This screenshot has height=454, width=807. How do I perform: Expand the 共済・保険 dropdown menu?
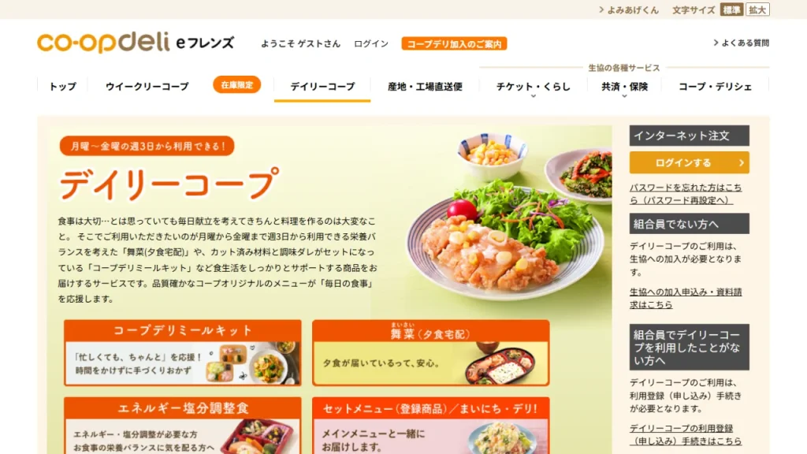[624, 88]
